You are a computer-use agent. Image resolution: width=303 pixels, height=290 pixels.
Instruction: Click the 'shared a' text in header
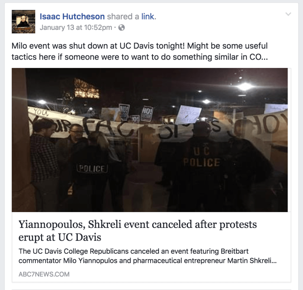123,17
